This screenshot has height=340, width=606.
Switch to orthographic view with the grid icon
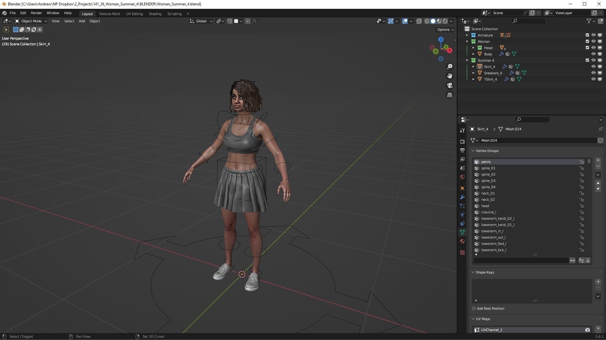[449, 95]
